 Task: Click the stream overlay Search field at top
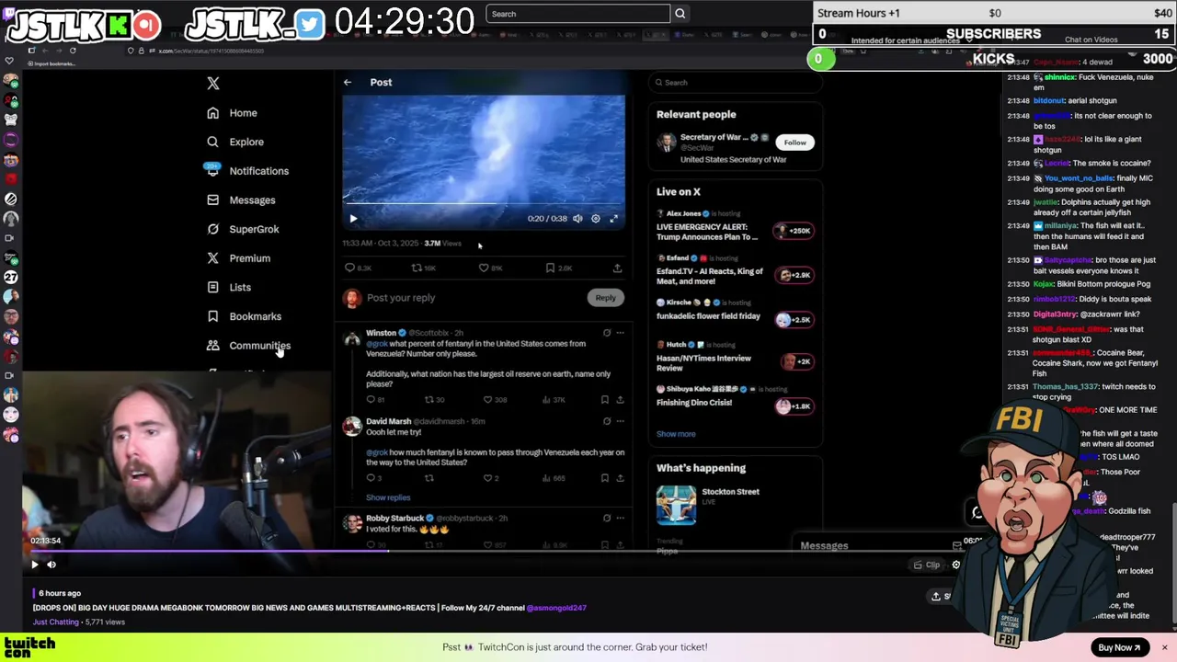[578, 14]
